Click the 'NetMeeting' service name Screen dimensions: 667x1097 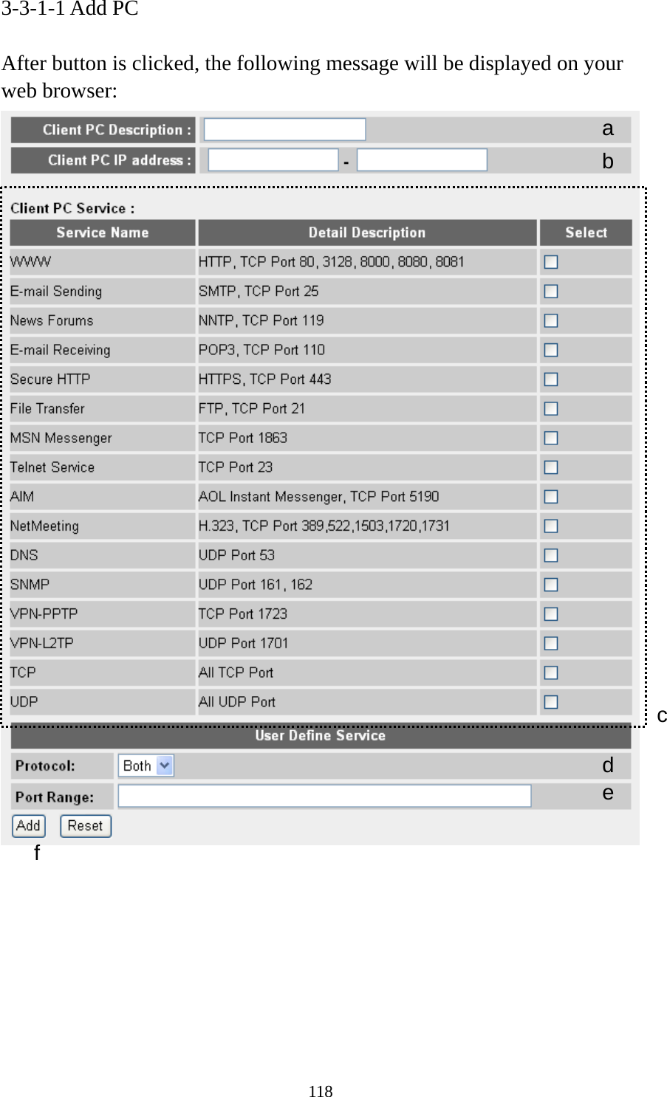coord(44,526)
